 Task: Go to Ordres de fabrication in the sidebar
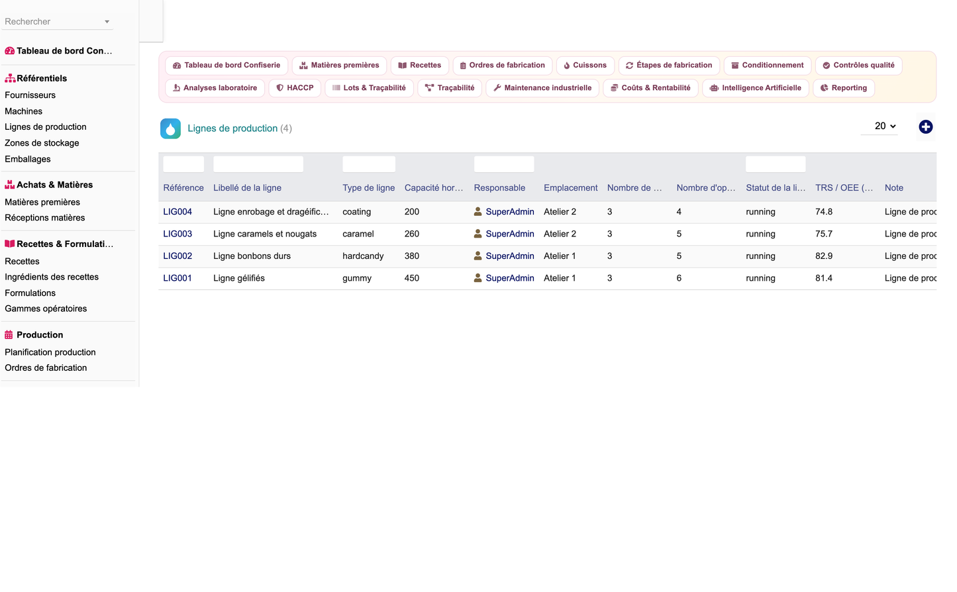46,368
